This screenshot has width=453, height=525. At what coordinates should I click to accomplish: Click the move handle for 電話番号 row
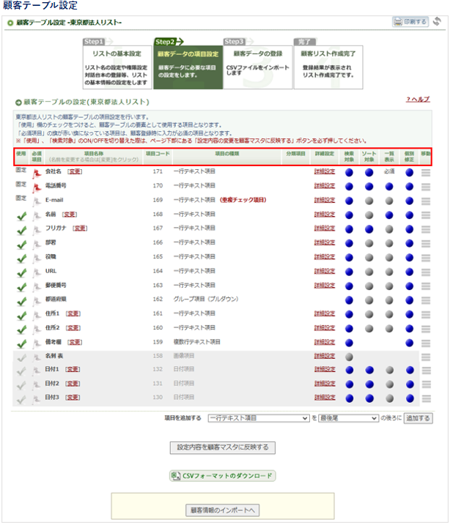(x=426, y=187)
